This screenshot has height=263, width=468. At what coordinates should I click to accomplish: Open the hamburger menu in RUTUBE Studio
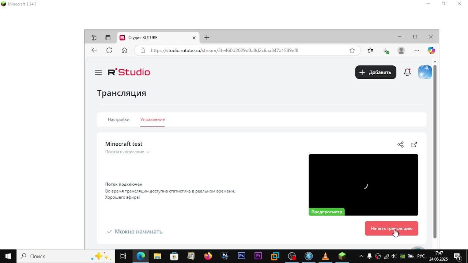pyautogui.click(x=98, y=72)
